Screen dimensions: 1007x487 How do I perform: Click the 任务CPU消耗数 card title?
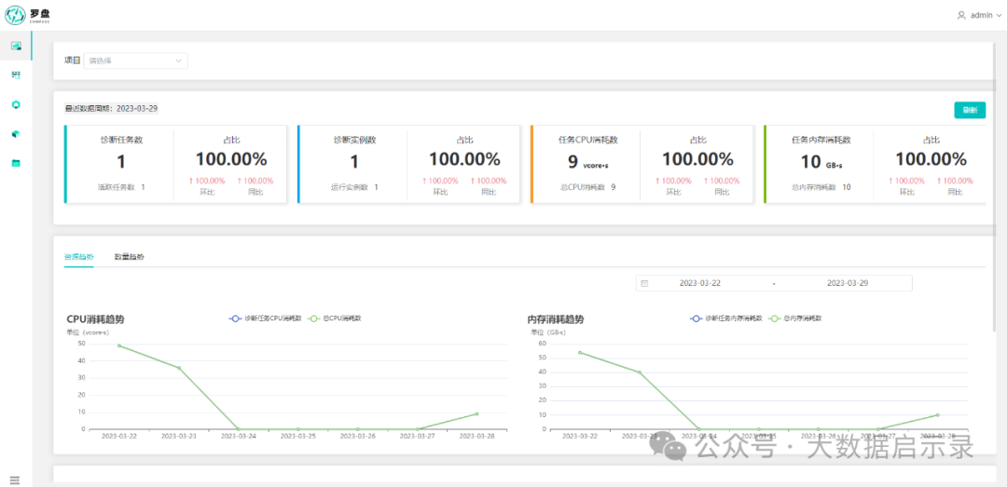click(587, 140)
